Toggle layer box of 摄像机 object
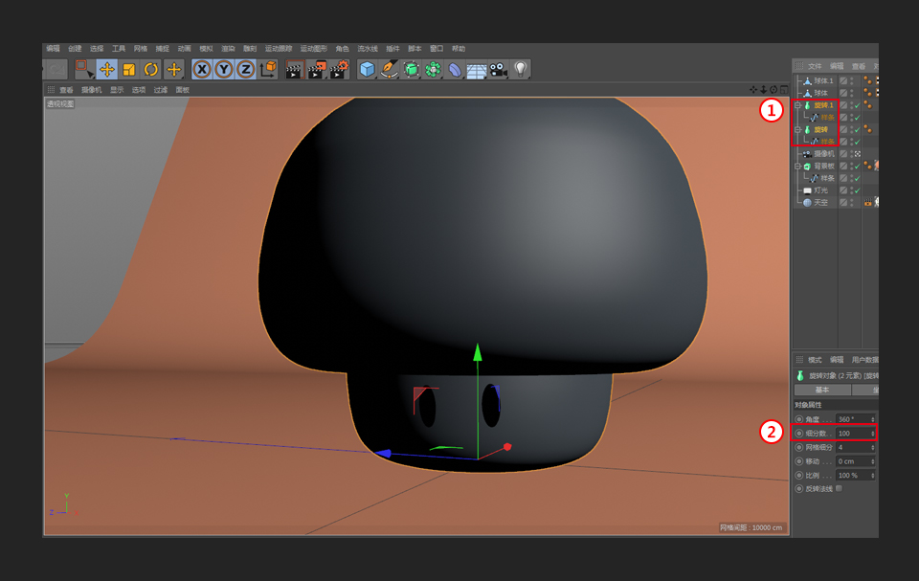This screenshot has width=919, height=581. tap(843, 154)
